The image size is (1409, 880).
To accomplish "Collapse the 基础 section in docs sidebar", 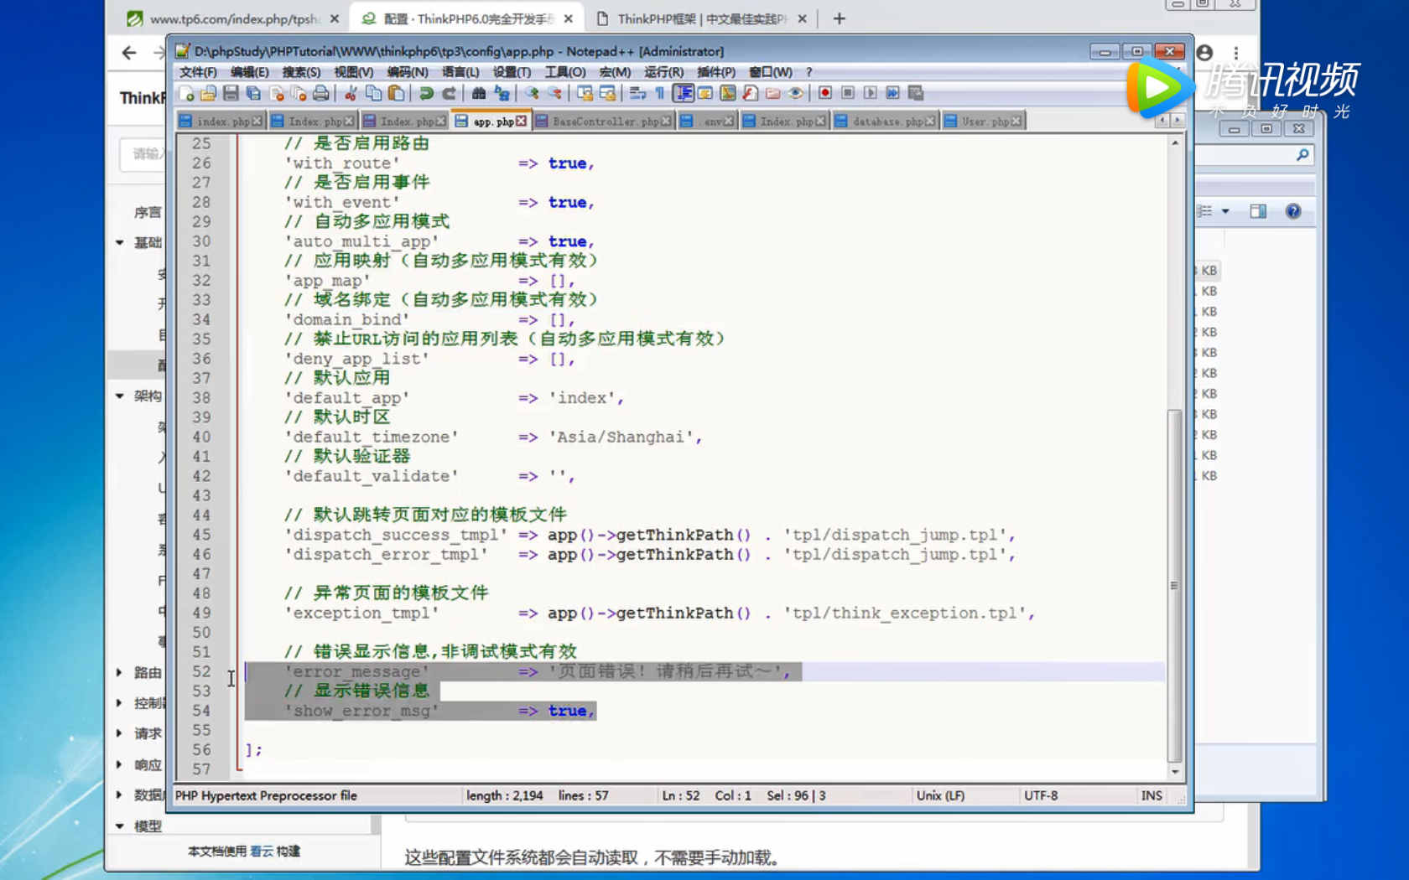I will pyautogui.click(x=120, y=243).
